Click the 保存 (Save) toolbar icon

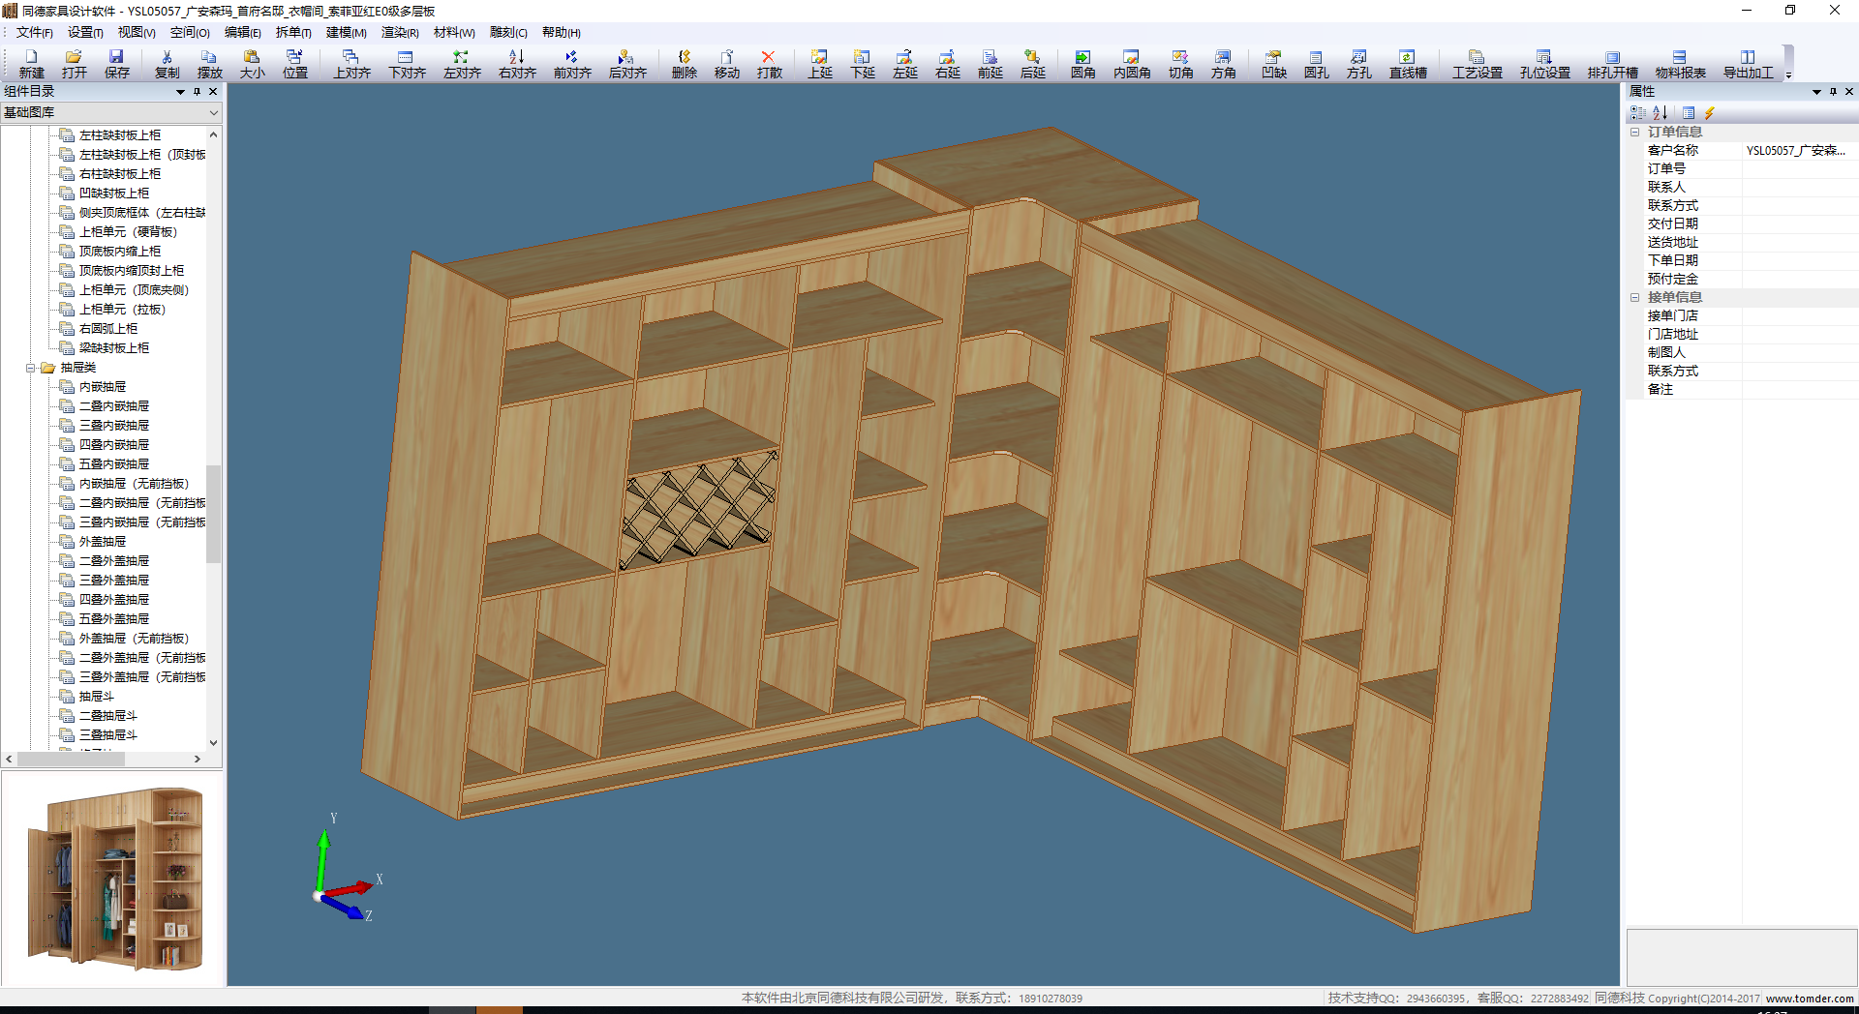[x=116, y=64]
